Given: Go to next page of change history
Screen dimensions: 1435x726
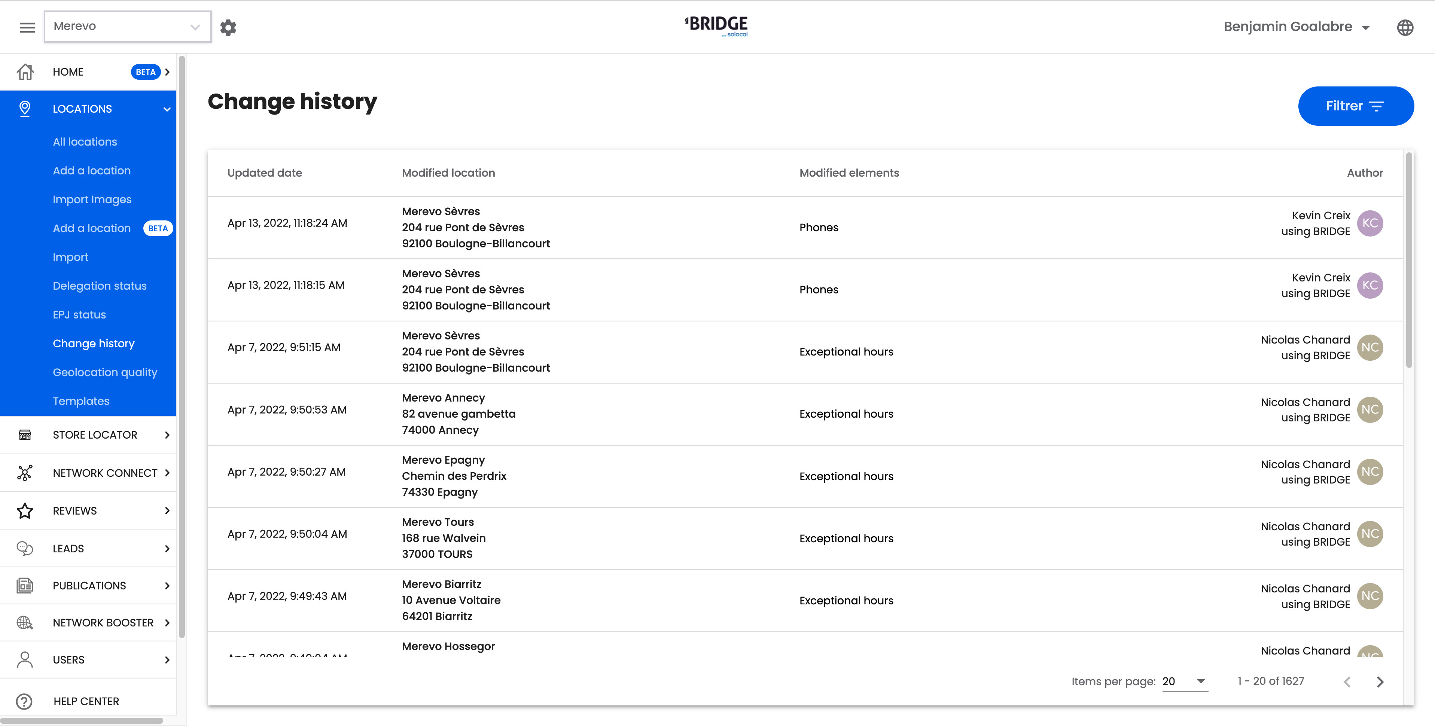Looking at the screenshot, I should (x=1380, y=681).
